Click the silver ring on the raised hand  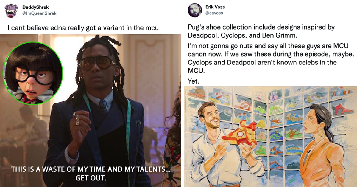tap(77, 118)
